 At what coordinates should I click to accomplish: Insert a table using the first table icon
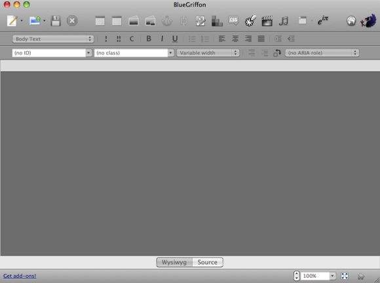(x=100, y=21)
